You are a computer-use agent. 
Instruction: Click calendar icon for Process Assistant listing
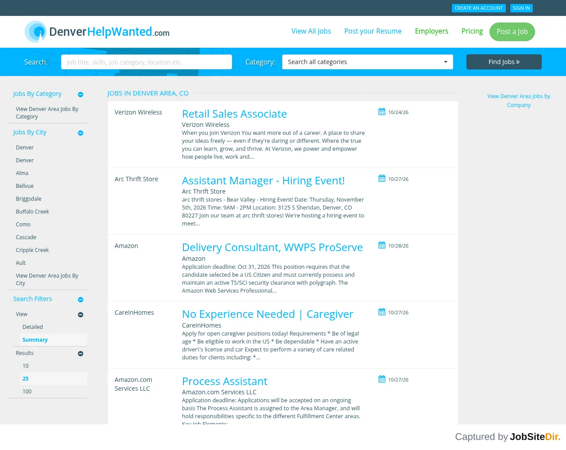(382, 379)
